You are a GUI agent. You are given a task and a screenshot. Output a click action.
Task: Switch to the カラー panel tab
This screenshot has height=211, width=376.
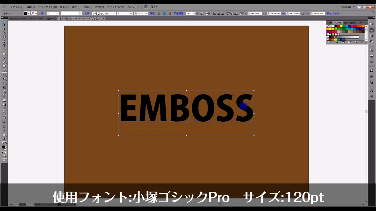pyautogui.click(x=347, y=23)
